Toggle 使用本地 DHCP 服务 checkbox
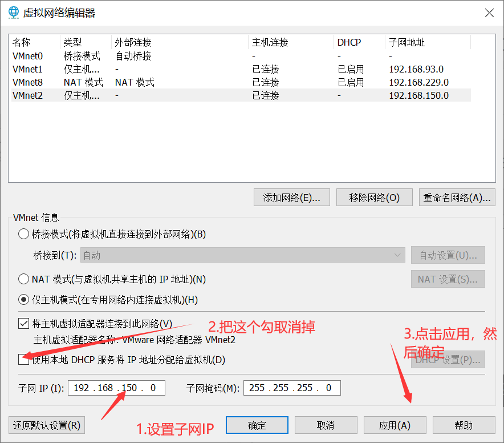 [23, 360]
